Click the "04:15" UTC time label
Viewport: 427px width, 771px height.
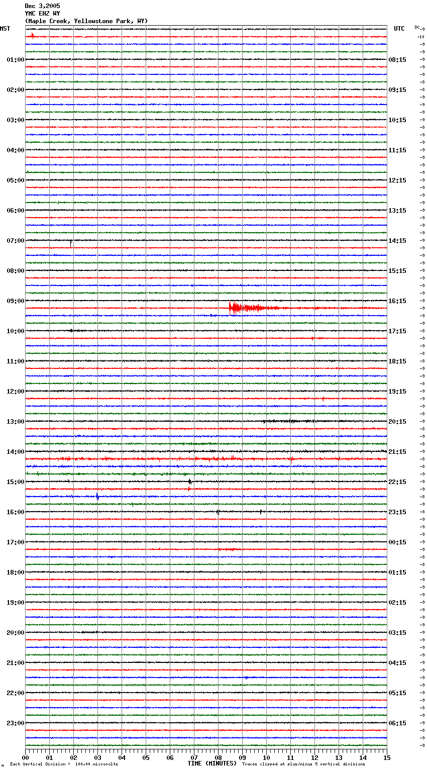397,663
